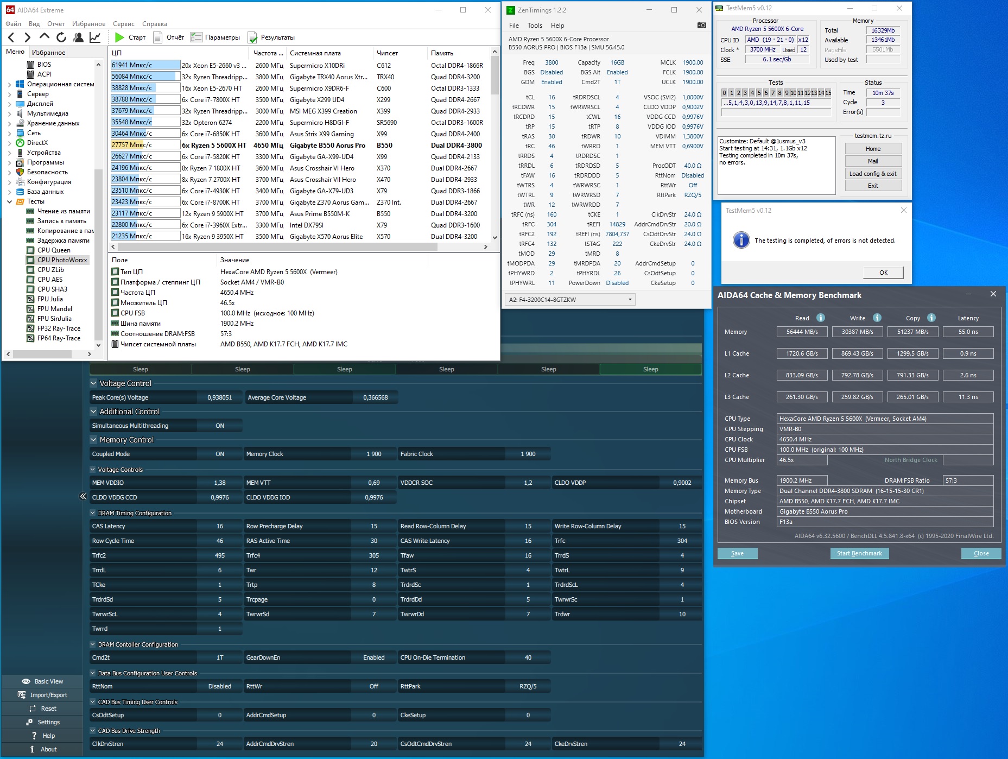Screen dimensions: 1008x759
Task: Click the AIDA64 tree panel vertical scrollbar
Action: pos(98,204)
